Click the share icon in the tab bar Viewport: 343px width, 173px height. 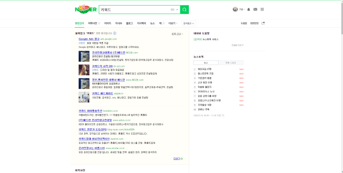[263, 23]
